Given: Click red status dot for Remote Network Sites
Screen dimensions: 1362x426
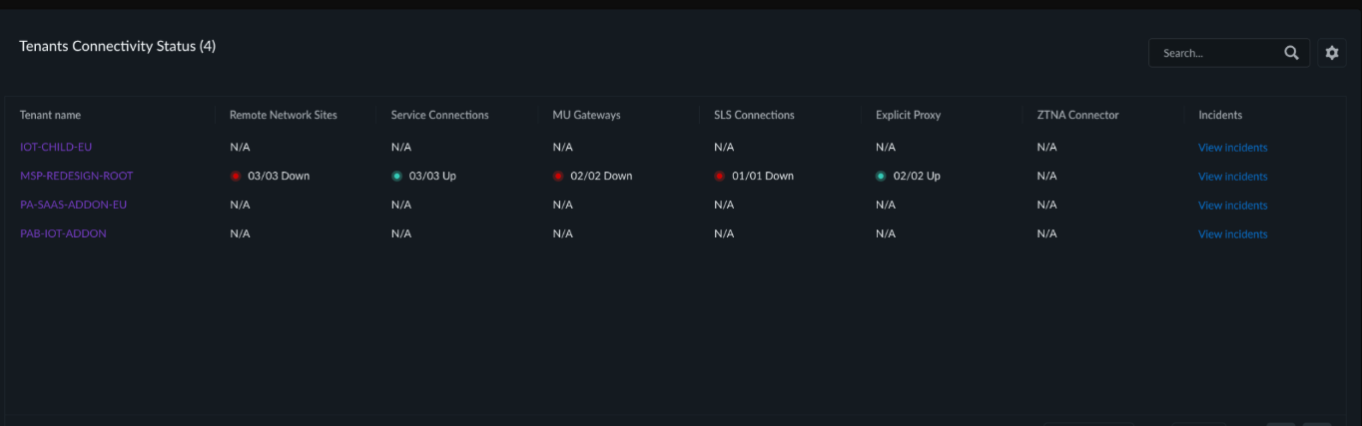Looking at the screenshot, I should coord(236,176).
